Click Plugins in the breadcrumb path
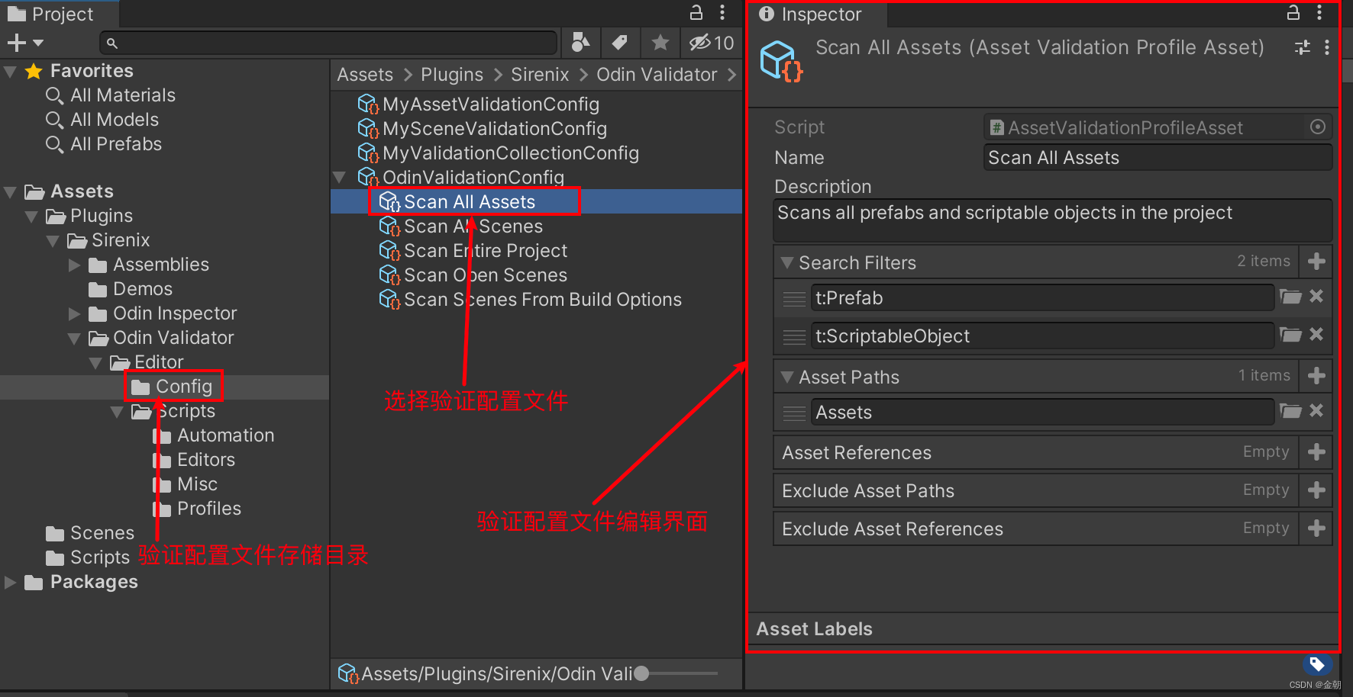The image size is (1353, 697). click(452, 75)
